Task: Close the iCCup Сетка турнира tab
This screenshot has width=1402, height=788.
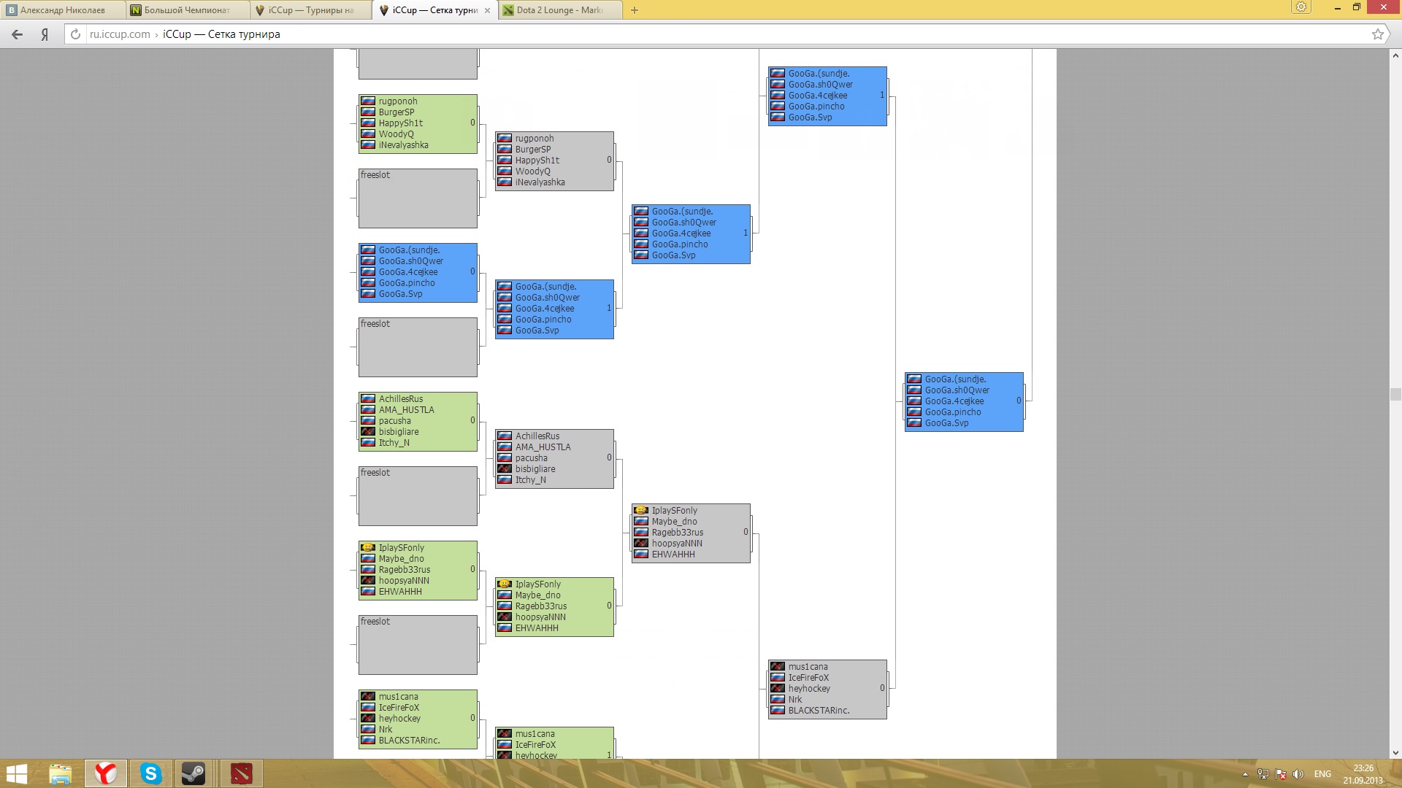Action: [x=487, y=10]
